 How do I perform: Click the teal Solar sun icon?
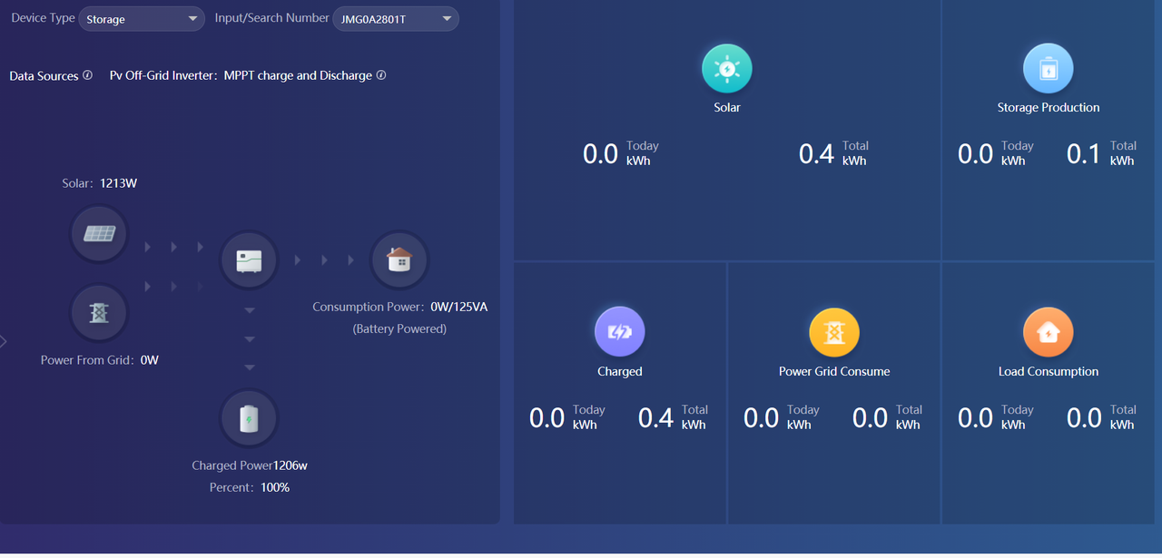pos(727,68)
